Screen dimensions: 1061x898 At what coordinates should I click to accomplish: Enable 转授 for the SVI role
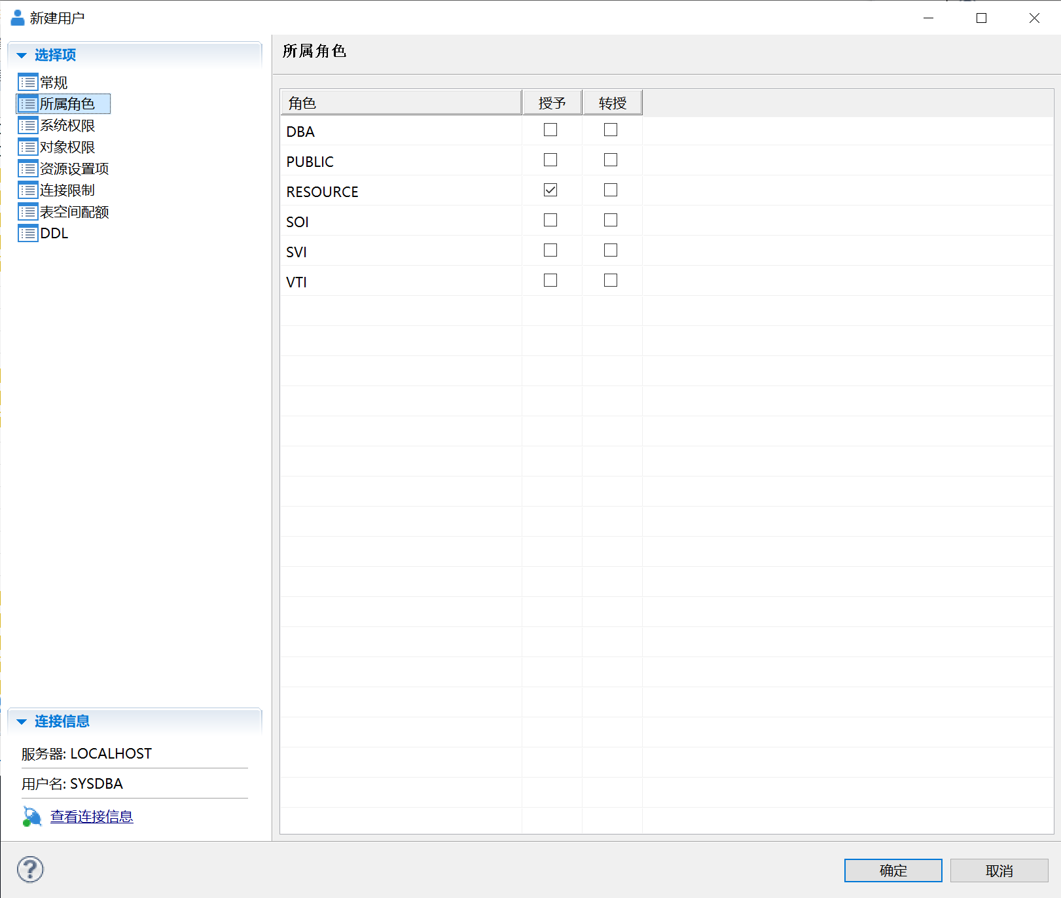point(611,251)
